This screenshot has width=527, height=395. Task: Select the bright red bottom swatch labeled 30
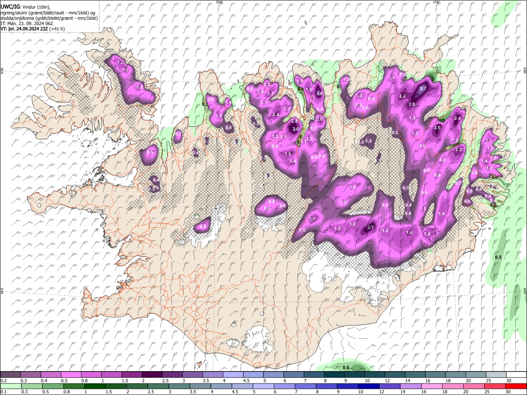(515, 386)
